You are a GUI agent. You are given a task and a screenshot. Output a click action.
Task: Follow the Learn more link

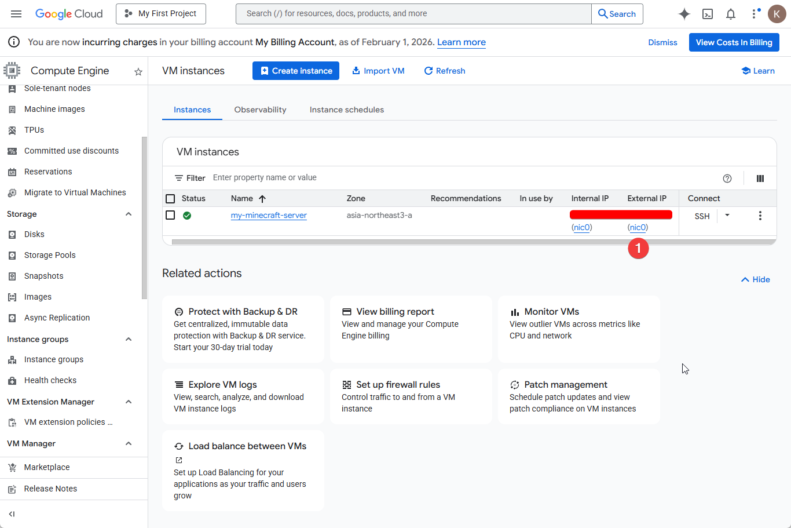pyautogui.click(x=462, y=42)
